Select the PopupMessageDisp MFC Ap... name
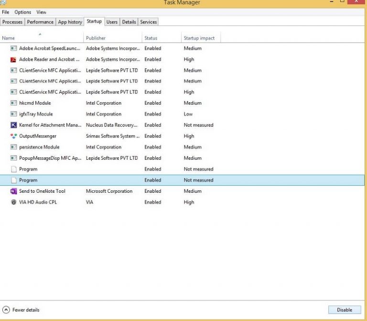This screenshot has width=367, height=321. (50, 158)
